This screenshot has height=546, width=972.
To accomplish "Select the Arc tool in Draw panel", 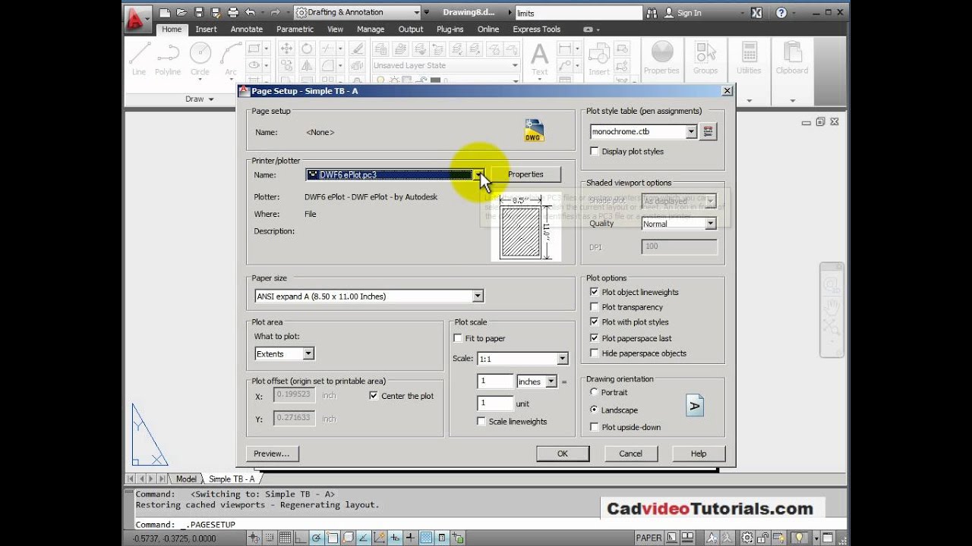I will pos(230,58).
